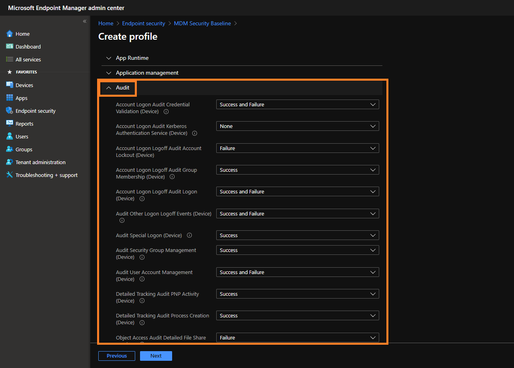Image resolution: width=514 pixels, height=368 pixels.
Task: Open the Dashboard sidebar icon
Action: tap(10, 47)
